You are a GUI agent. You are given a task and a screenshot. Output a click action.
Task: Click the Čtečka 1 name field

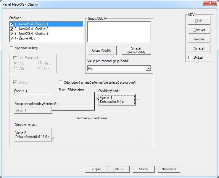(33, 91)
